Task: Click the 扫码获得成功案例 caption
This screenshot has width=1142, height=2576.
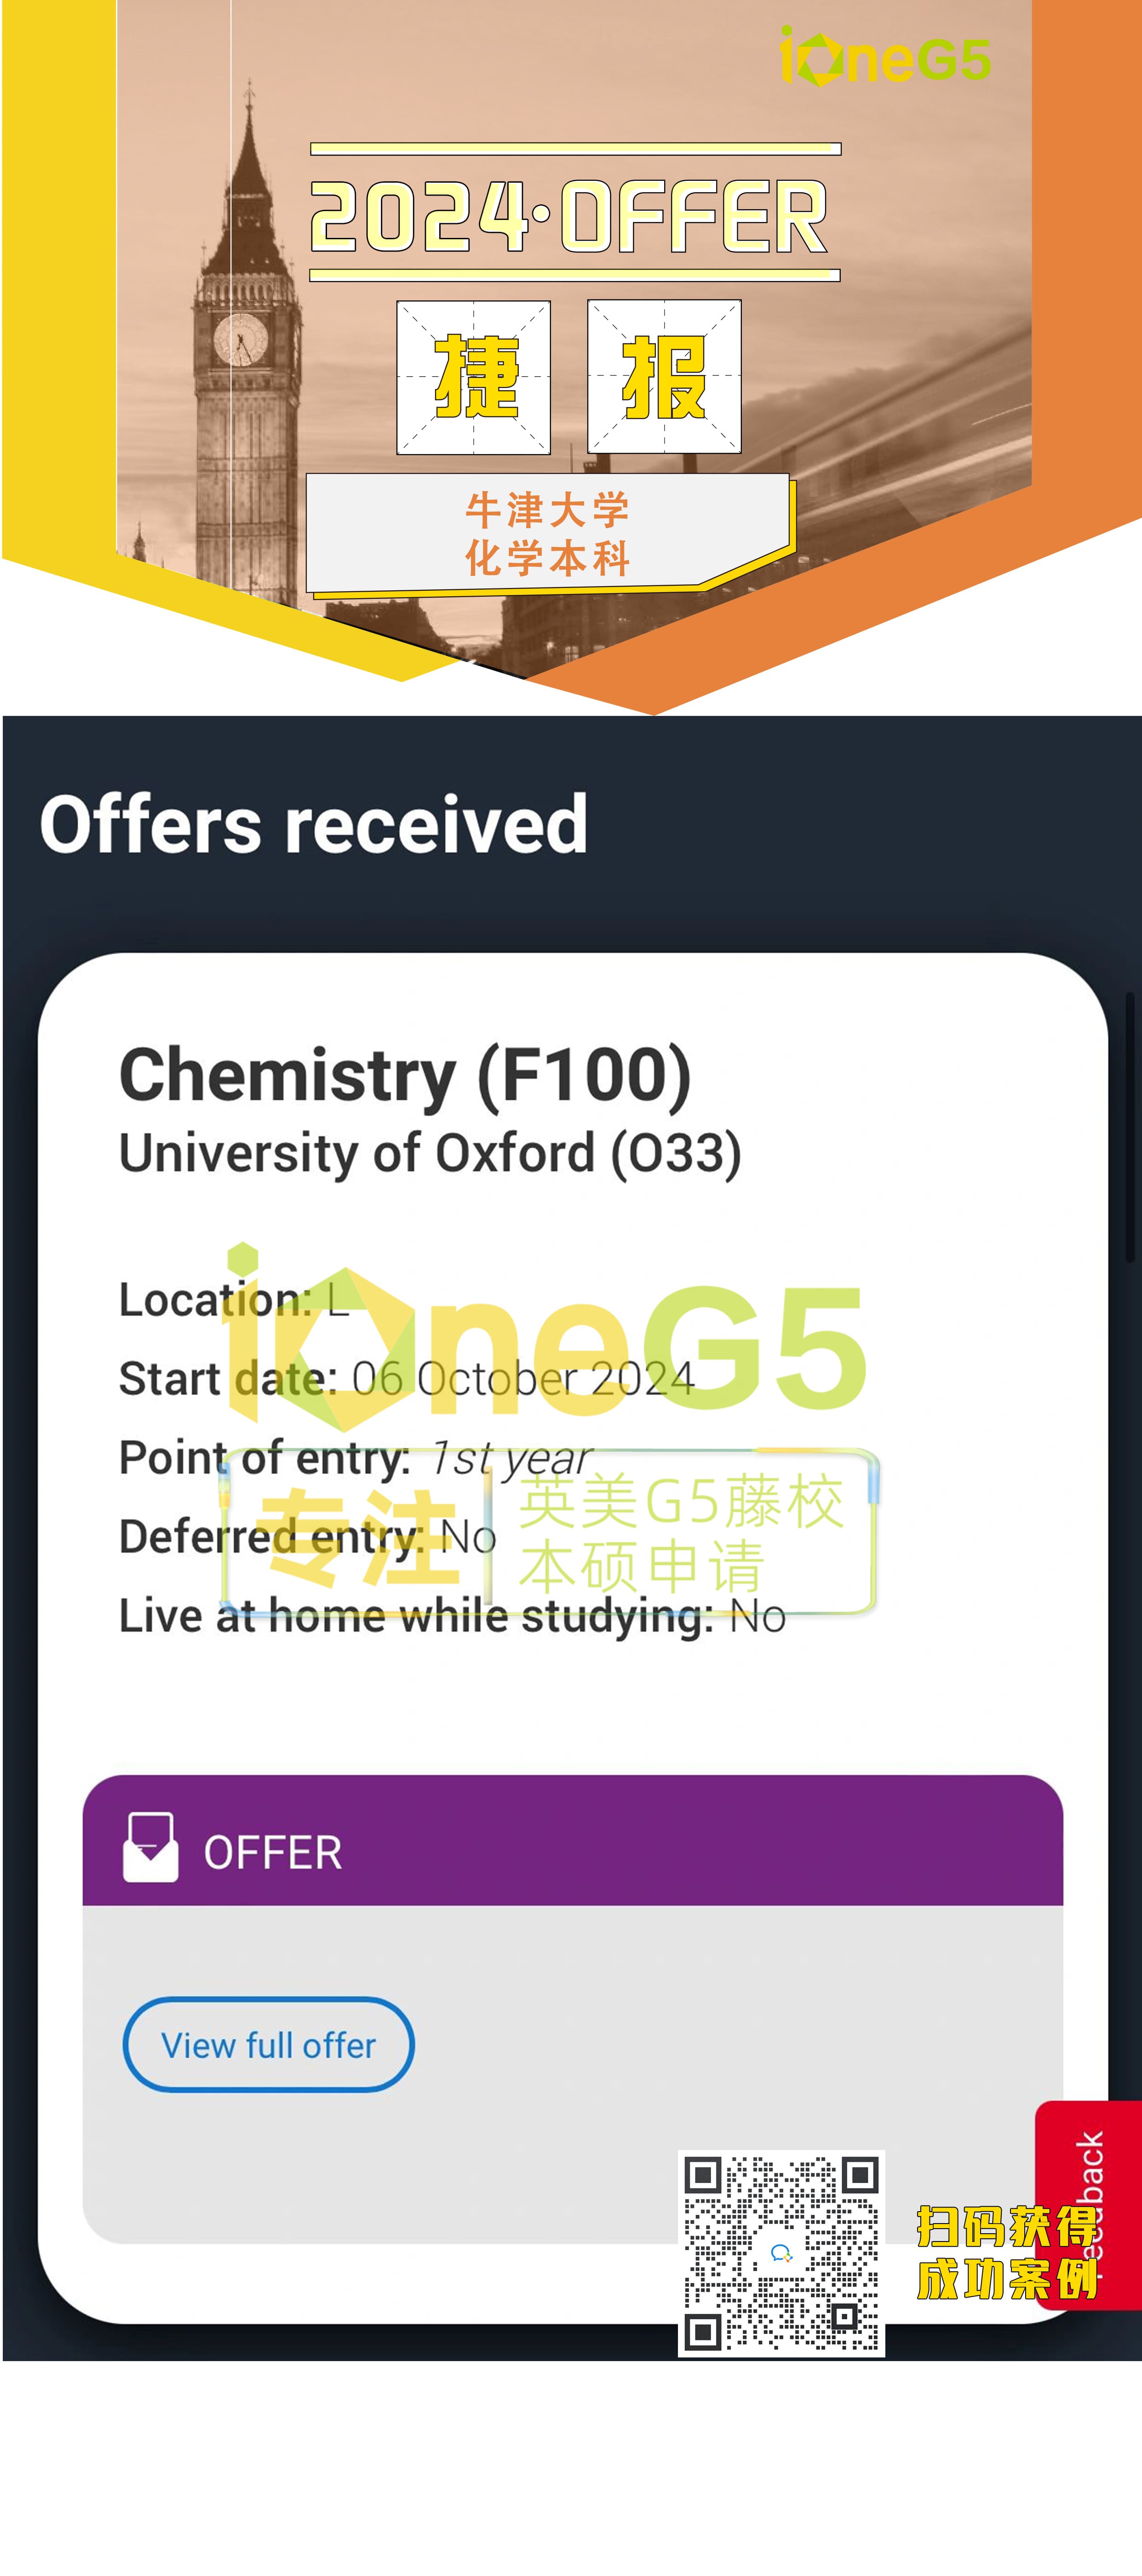Action: tap(1005, 2253)
